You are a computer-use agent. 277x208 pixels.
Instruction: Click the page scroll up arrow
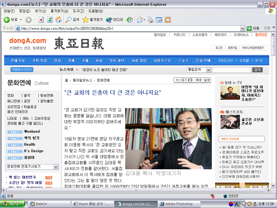(x=273, y=34)
